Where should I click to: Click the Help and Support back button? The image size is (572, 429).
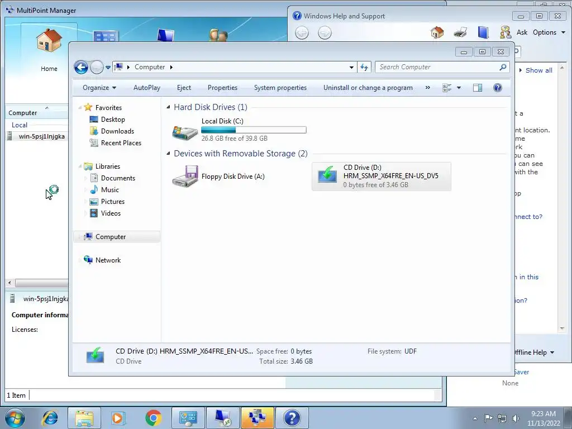(x=302, y=33)
